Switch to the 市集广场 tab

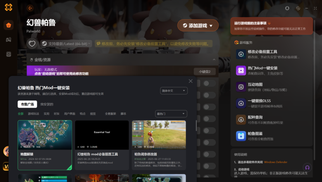27,104
